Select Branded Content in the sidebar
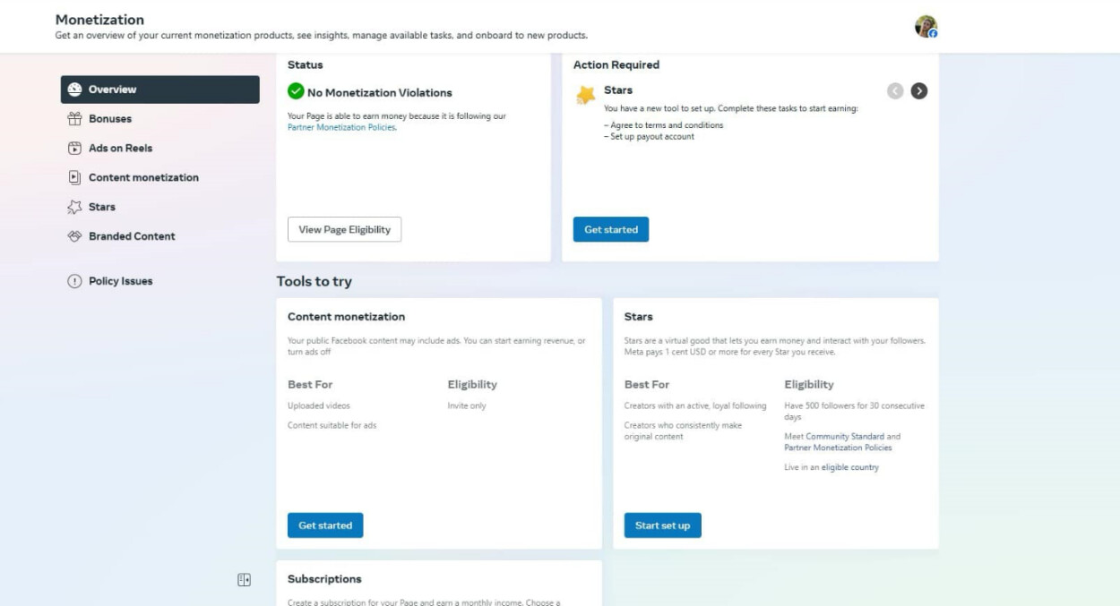The image size is (1120, 606). pyautogui.click(x=132, y=236)
